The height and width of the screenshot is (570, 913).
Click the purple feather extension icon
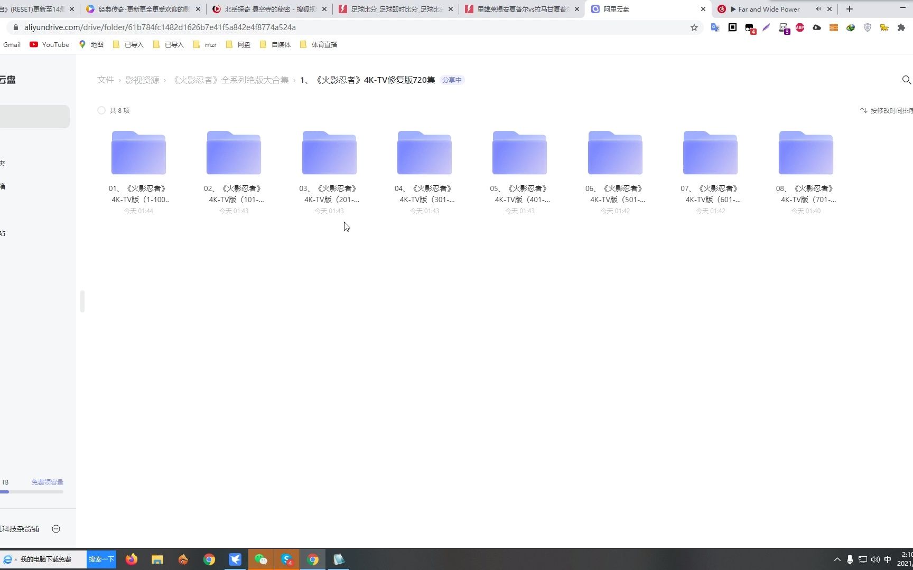[x=766, y=27]
